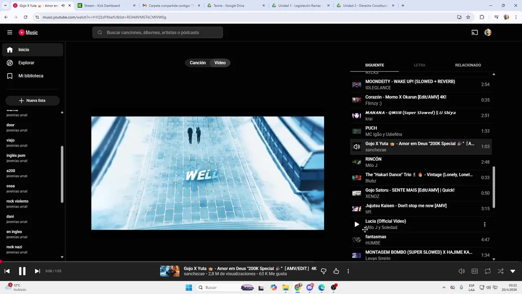
Task: Collapse the player page with arrow
Action: click(513, 271)
